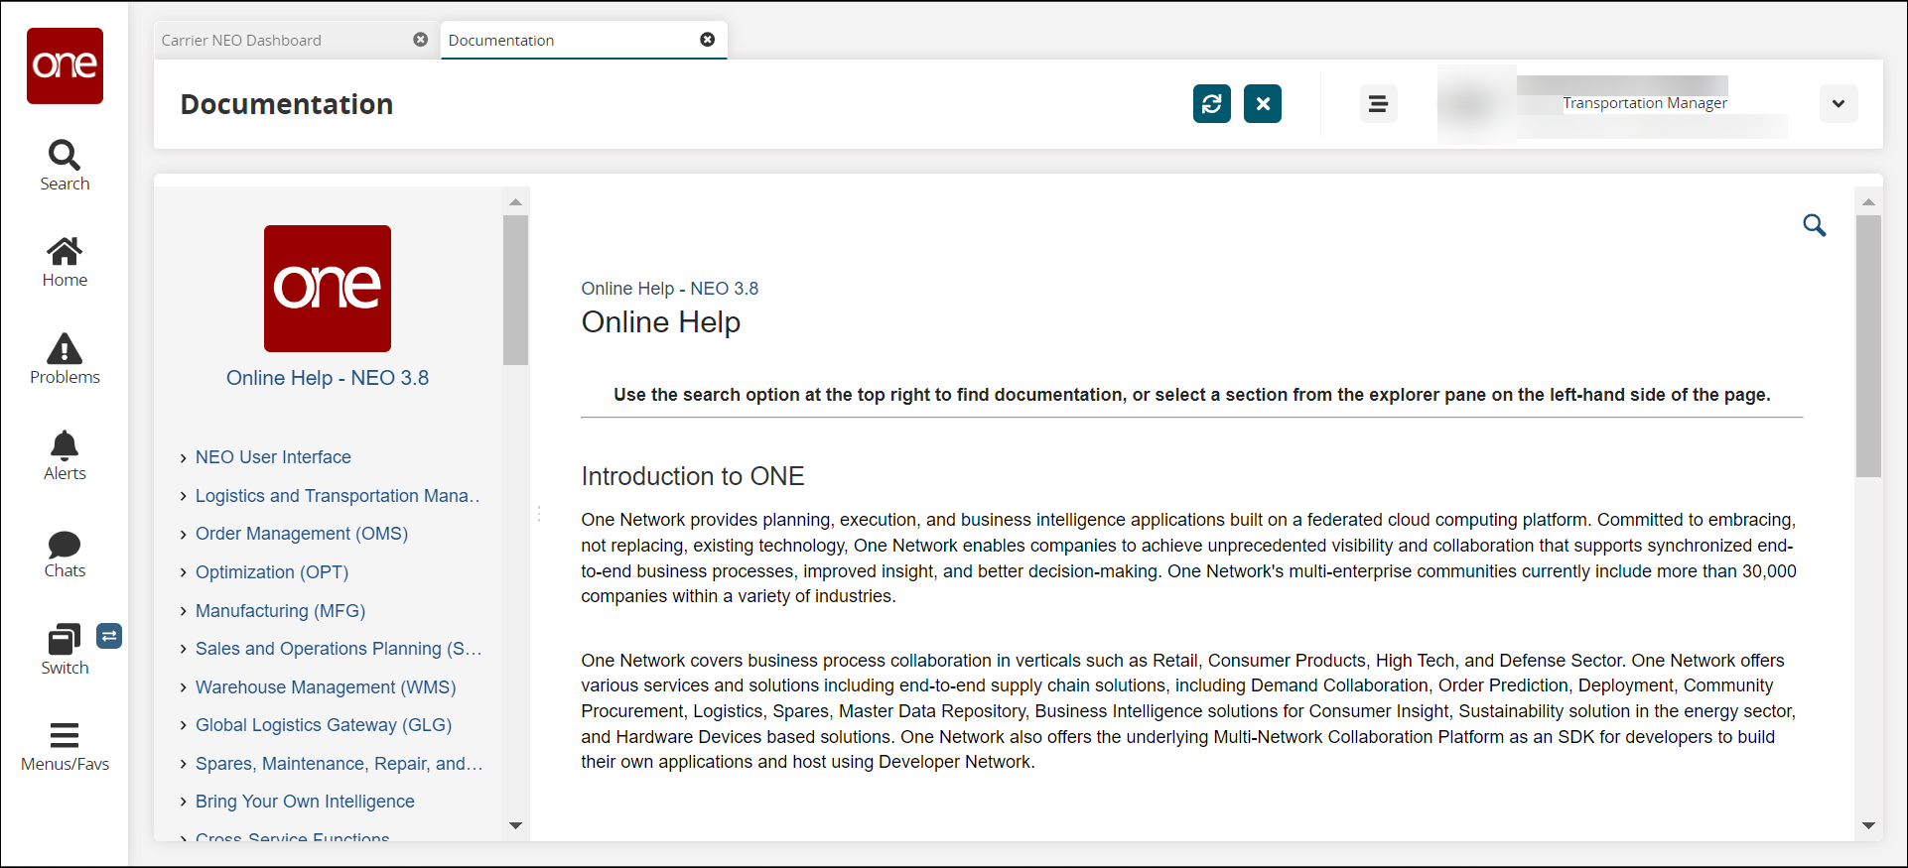Open Optimization (OPT) link
This screenshot has width=1908, height=868.
point(272,572)
